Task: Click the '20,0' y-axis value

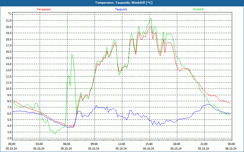Action: (x=9, y=27)
